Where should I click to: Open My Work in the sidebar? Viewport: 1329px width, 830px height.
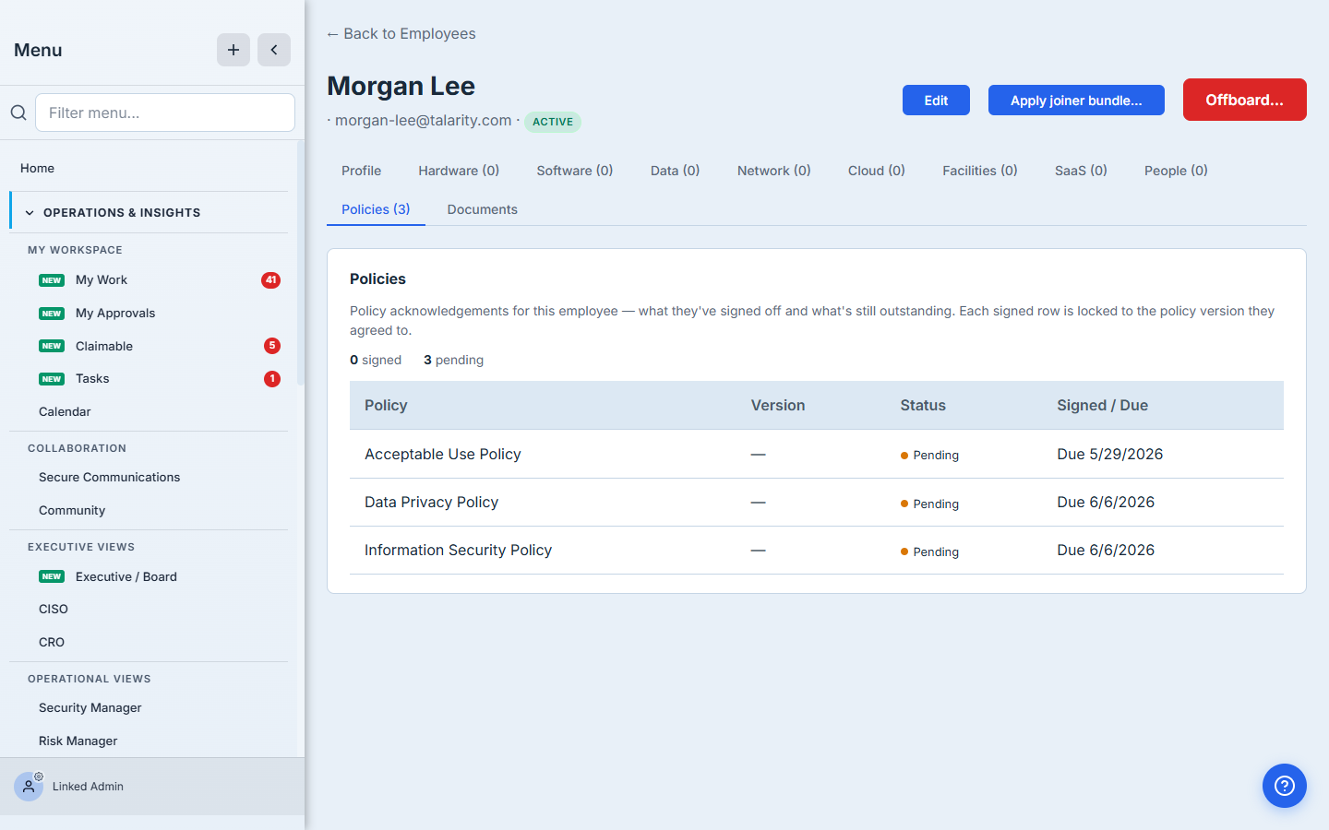point(102,280)
